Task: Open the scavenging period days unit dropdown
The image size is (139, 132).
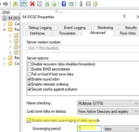Action: [121, 129]
